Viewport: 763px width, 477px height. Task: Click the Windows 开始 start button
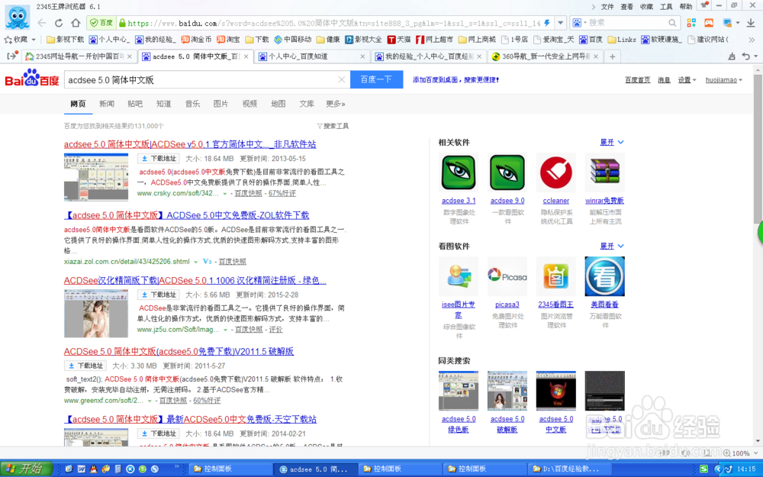[26, 469]
